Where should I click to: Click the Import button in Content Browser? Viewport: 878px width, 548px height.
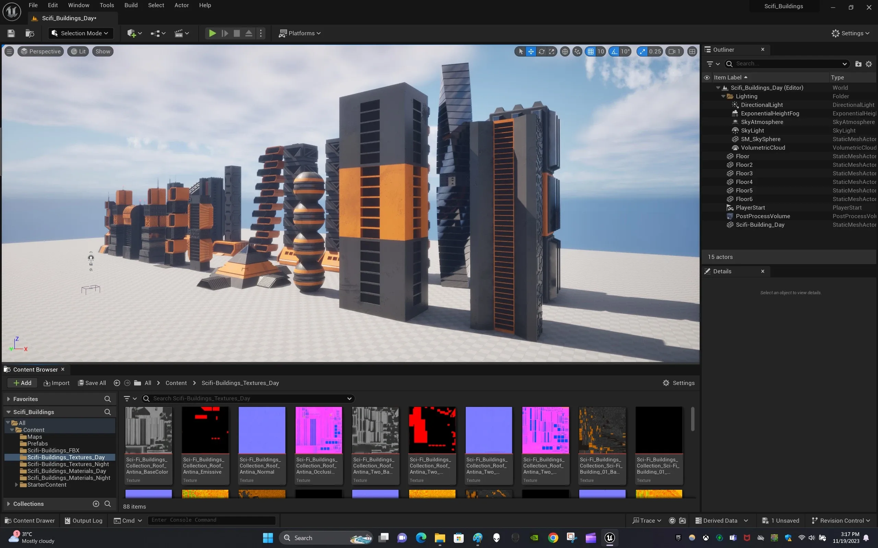pos(56,383)
